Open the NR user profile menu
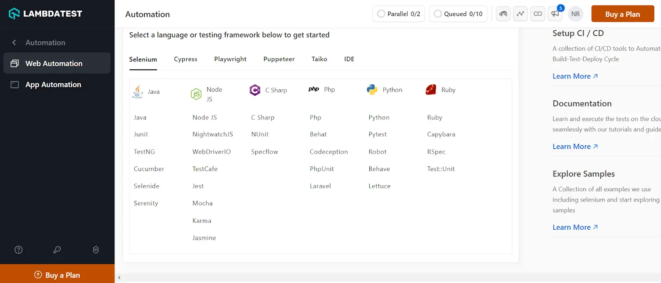This screenshot has height=283, width=661. tap(575, 14)
